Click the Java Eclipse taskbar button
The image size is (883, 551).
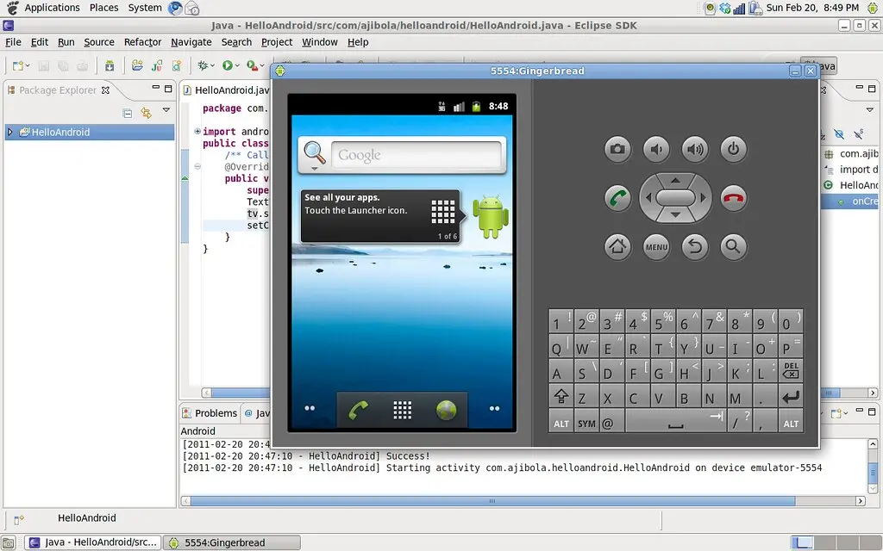point(93,542)
